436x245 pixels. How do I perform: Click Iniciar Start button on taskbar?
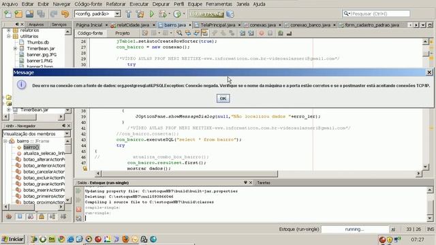pos(13,239)
